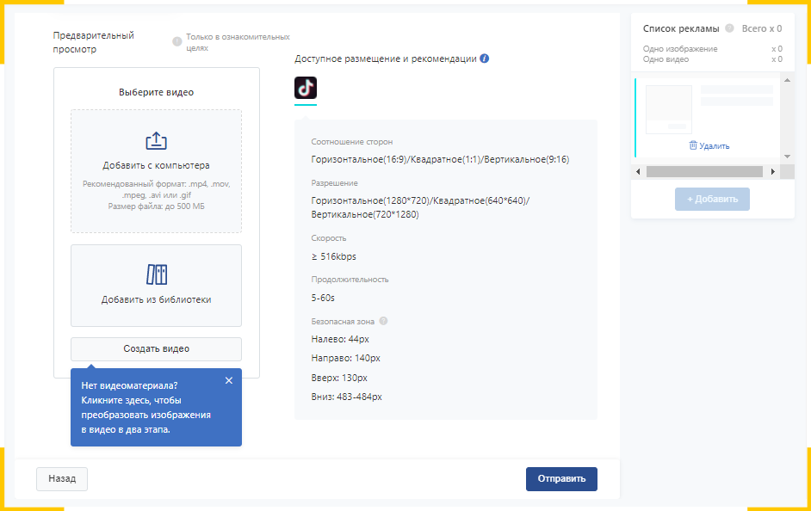This screenshot has height=511, width=811.
Task: Click the Горизонтальное(16:9) aspect ratio text
Action: pos(359,159)
